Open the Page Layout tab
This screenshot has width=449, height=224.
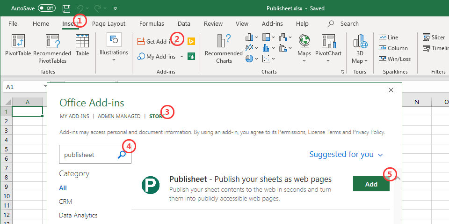(x=109, y=24)
